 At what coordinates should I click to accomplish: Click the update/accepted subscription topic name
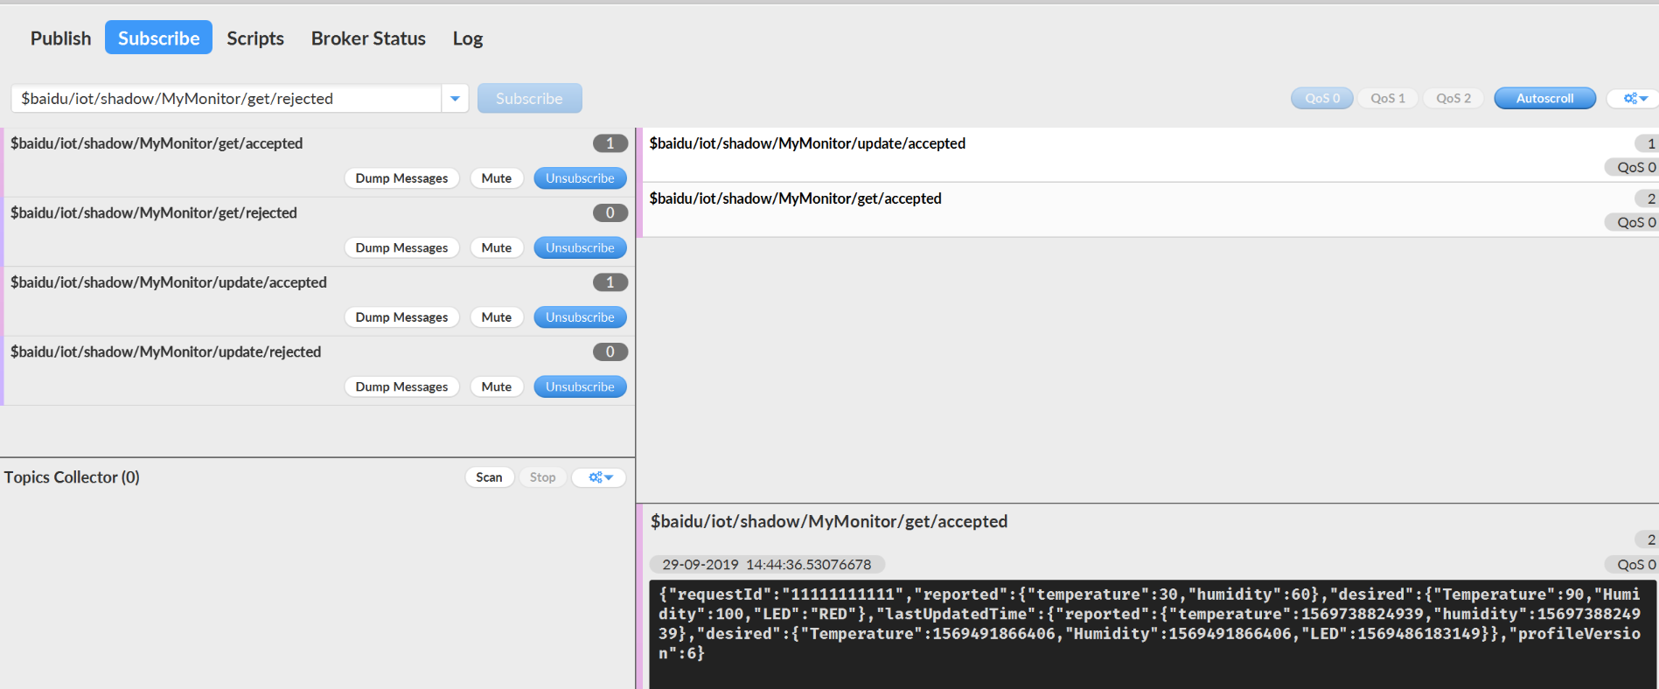click(169, 282)
